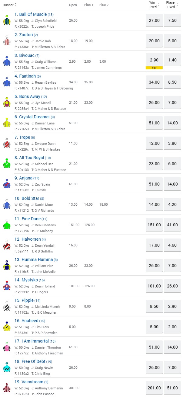Screen dimensions: 183x397
Task: Select Fine Dane place odds 41.00
Action: pyautogui.click(x=172, y=225)
